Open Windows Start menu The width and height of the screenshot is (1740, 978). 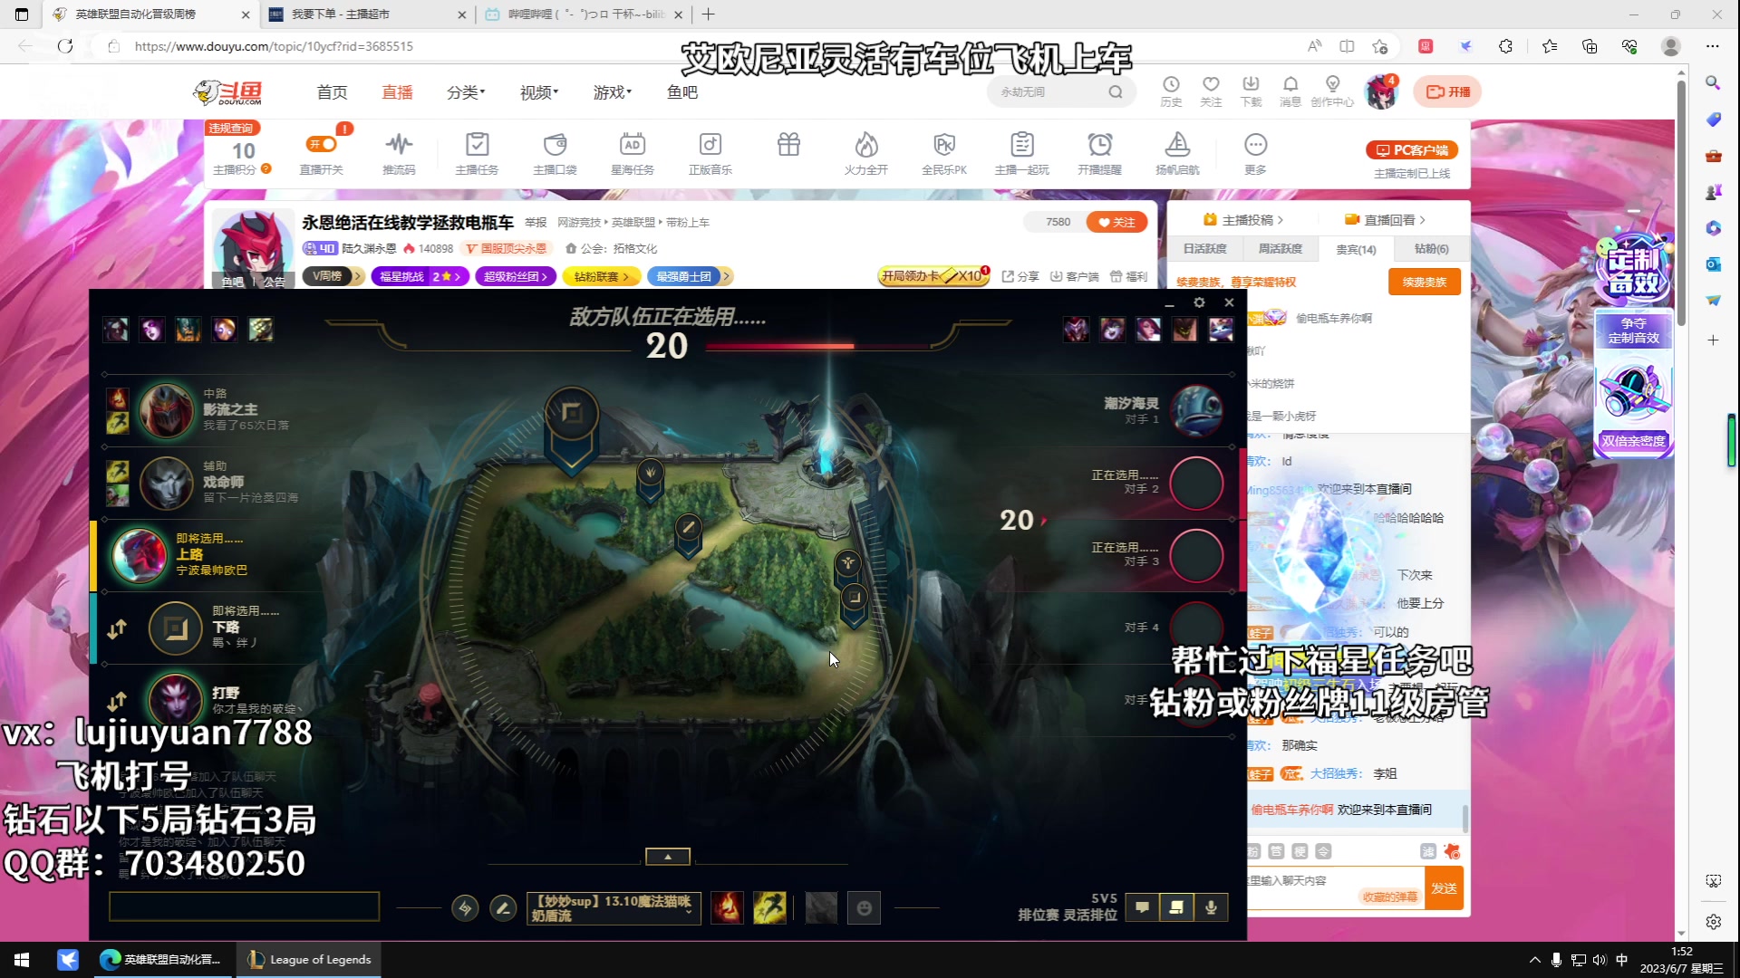click(22, 960)
